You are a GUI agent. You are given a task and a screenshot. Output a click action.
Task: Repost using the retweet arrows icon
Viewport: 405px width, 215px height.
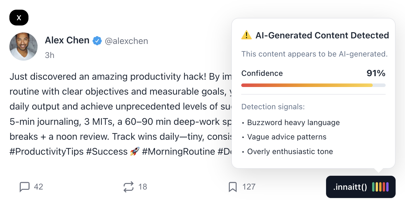pyautogui.click(x=129, y=187)
